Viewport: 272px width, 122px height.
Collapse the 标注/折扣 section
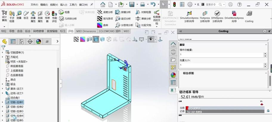click(x=266, y=73)
